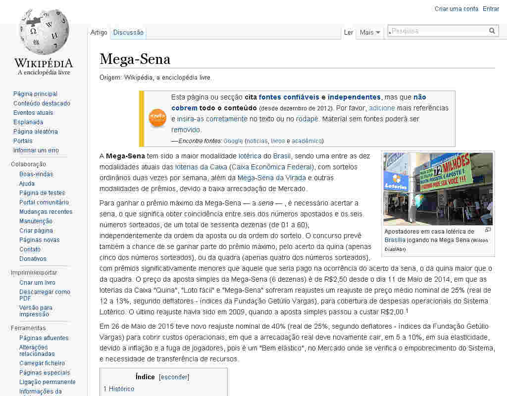Image resolution: width=507 pixels, height=396 pixels.
Task: Follow the 'lotérica' article link
Action: pos(250,156)
